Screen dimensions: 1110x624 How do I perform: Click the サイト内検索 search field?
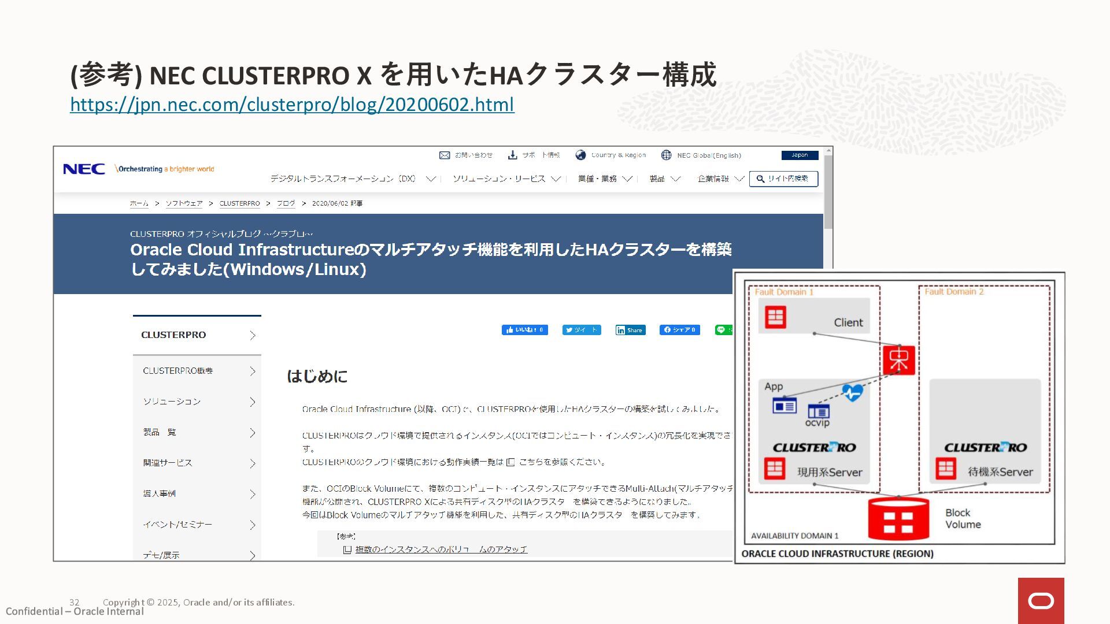coord(783,179)
